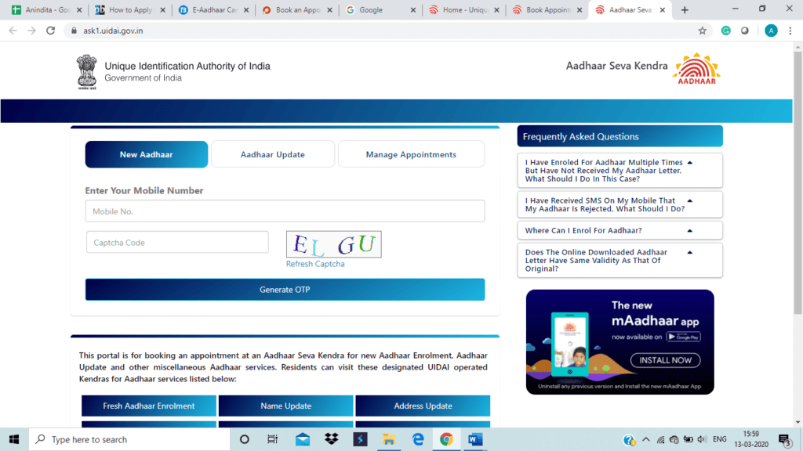Click the Mobile No. input field

point(285,211)
